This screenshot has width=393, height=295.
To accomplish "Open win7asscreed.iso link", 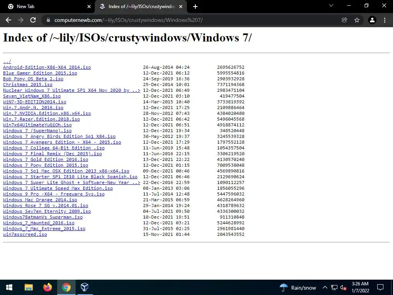I will (25, 235).
